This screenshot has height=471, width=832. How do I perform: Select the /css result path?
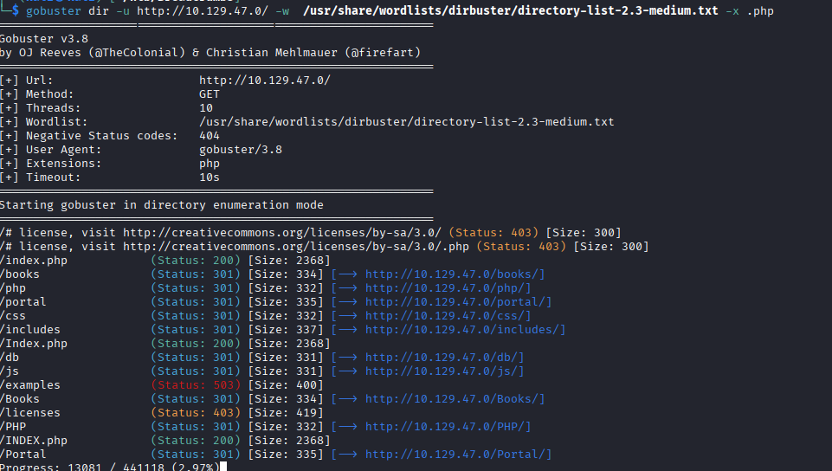pos(13,316)
